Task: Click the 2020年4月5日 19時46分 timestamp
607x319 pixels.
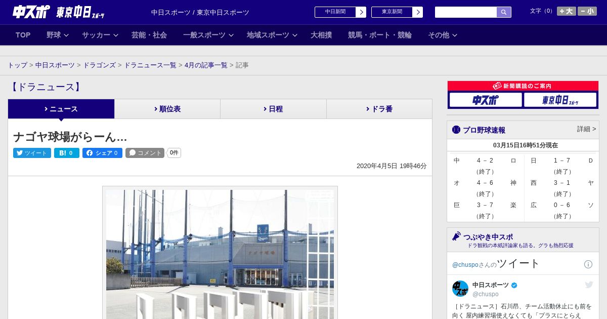Action: pos(392,166)
